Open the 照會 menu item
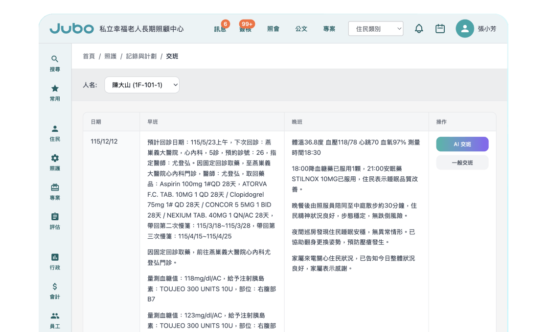The width and height of the screenshot is (548, 332). coord(274,29)
